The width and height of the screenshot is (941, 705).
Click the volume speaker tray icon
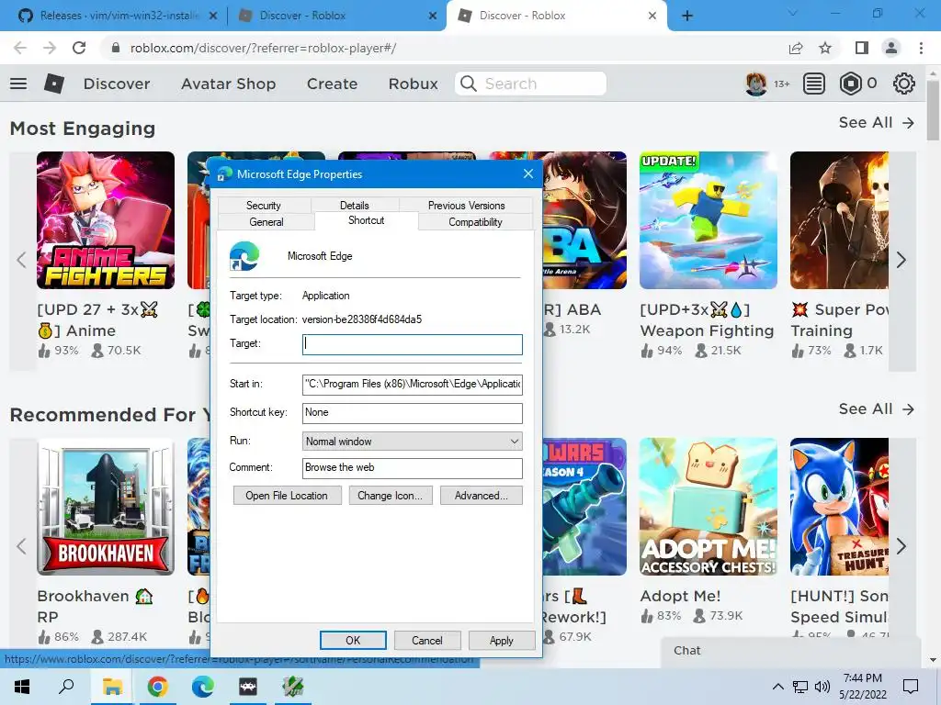822,687
